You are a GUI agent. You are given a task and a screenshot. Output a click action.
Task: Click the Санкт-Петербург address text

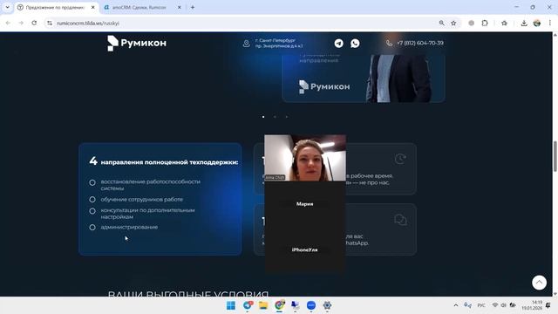coord(279,43)
